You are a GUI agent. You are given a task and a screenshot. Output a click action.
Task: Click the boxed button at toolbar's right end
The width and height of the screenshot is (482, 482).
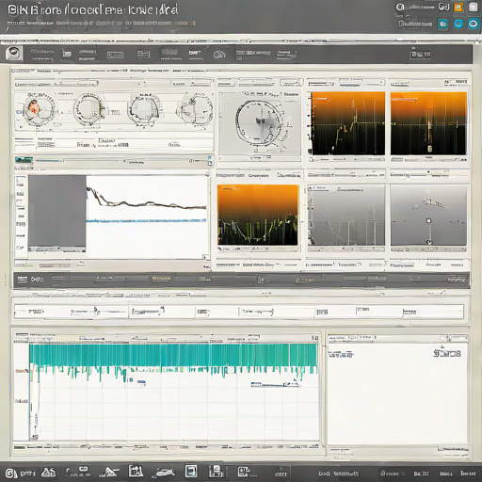(x=421, y=55)
